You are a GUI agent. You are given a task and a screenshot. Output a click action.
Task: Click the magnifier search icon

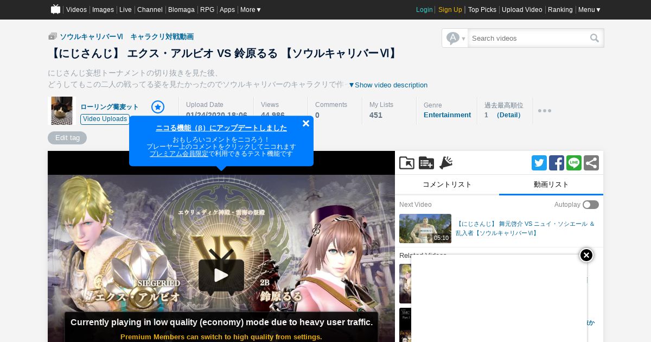[595, 38]
